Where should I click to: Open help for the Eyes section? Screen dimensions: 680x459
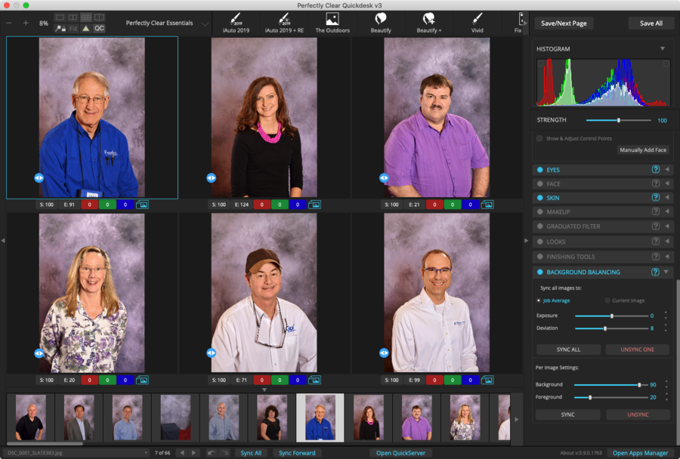(x=656, y=170)
